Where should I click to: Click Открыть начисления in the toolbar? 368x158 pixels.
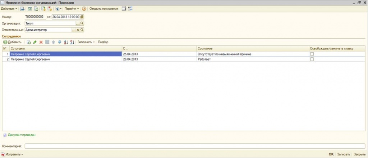[x=103, y=9]
